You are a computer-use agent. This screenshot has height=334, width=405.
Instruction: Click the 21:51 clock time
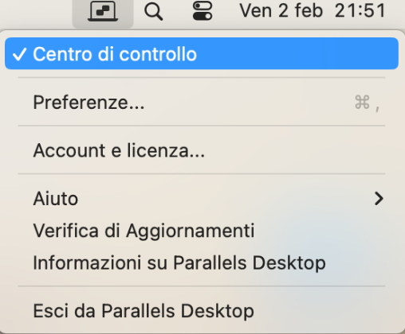click(x=360, y=11)
